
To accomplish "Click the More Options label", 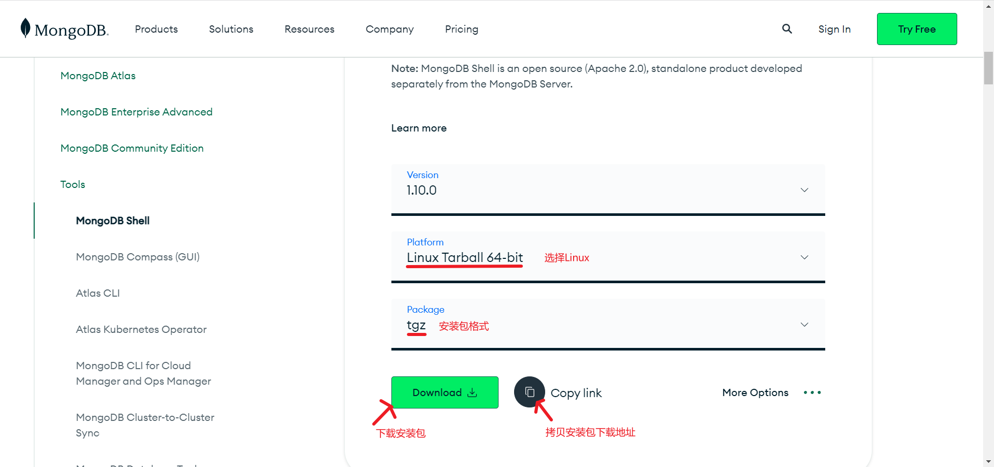I will click(x=755, y=392).
